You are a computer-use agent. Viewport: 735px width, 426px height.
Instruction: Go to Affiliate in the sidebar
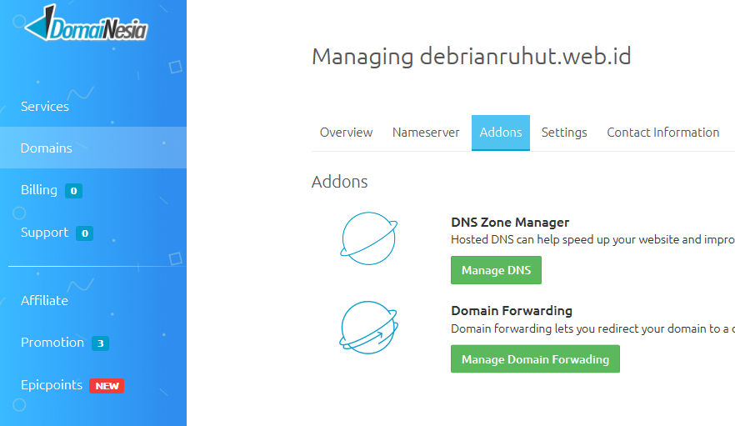coord(44,301)
